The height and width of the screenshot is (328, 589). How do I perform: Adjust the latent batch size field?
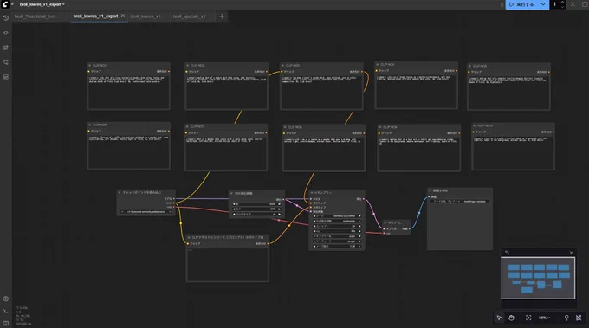[x=256, y=214]
